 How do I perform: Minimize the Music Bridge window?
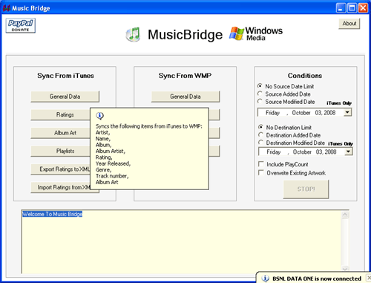point(341,8)
